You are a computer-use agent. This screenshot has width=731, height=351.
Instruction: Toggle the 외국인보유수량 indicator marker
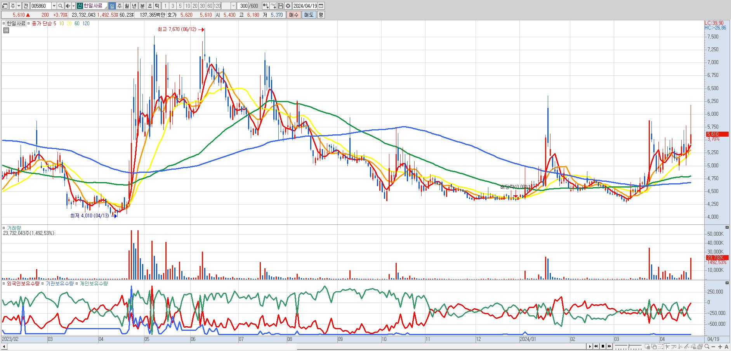click(4, 283)
